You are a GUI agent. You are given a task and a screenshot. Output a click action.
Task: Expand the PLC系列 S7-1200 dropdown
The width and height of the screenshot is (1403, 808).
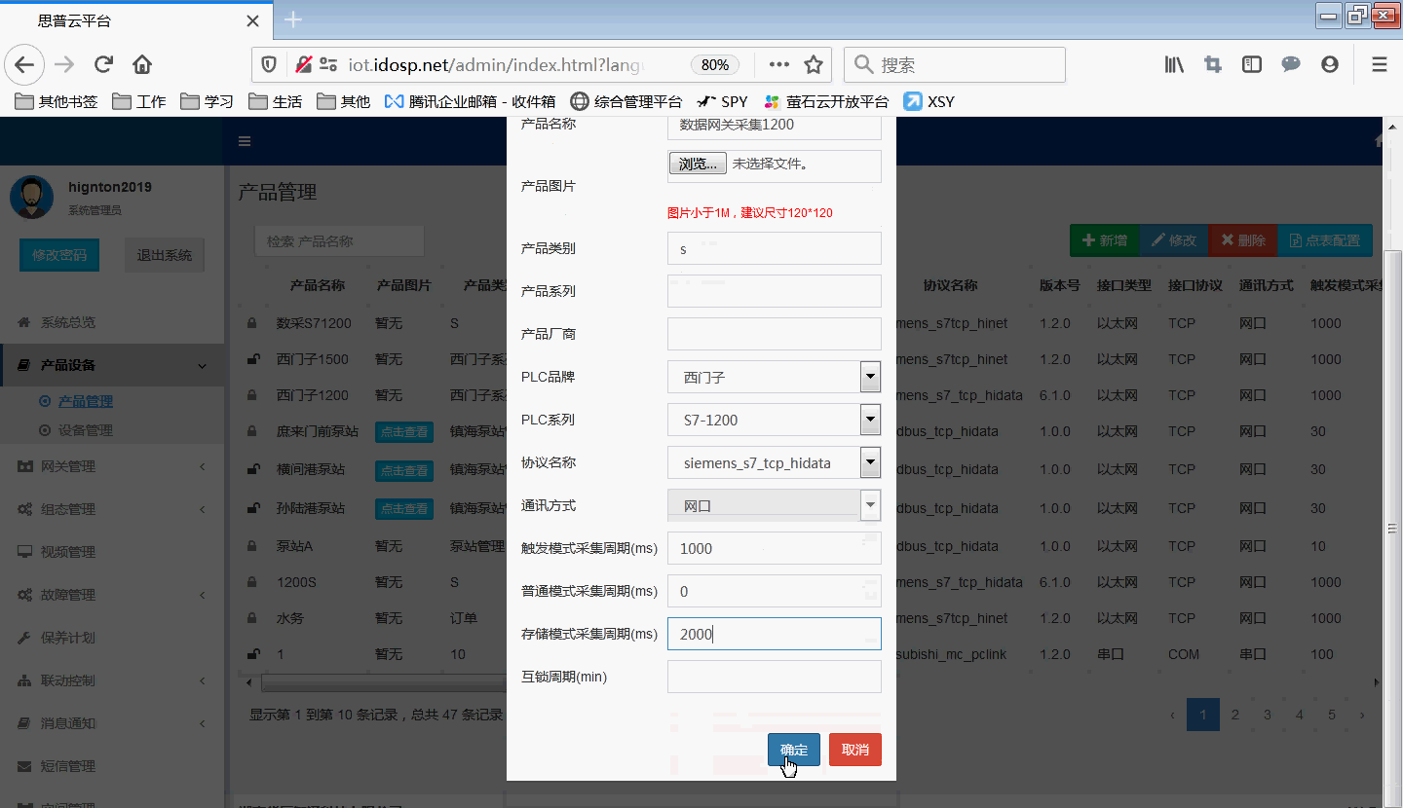click(870, 420)
